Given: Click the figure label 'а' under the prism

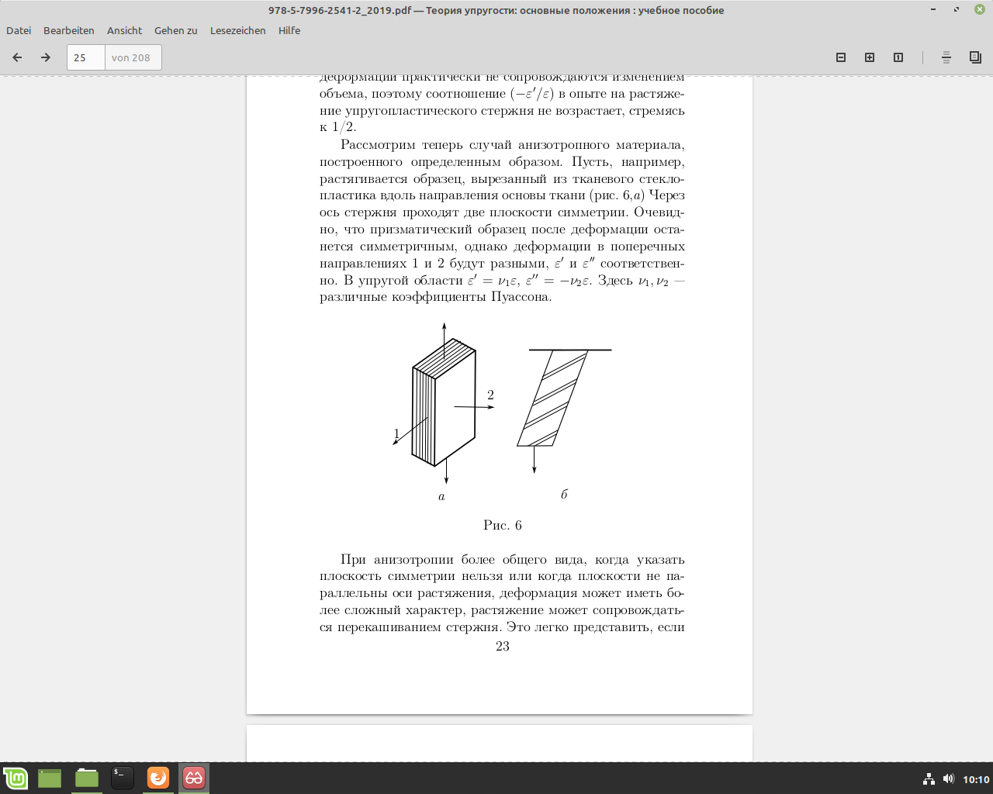Looking at the screenshot, I should pyautogui.click(x=441, y=497).
